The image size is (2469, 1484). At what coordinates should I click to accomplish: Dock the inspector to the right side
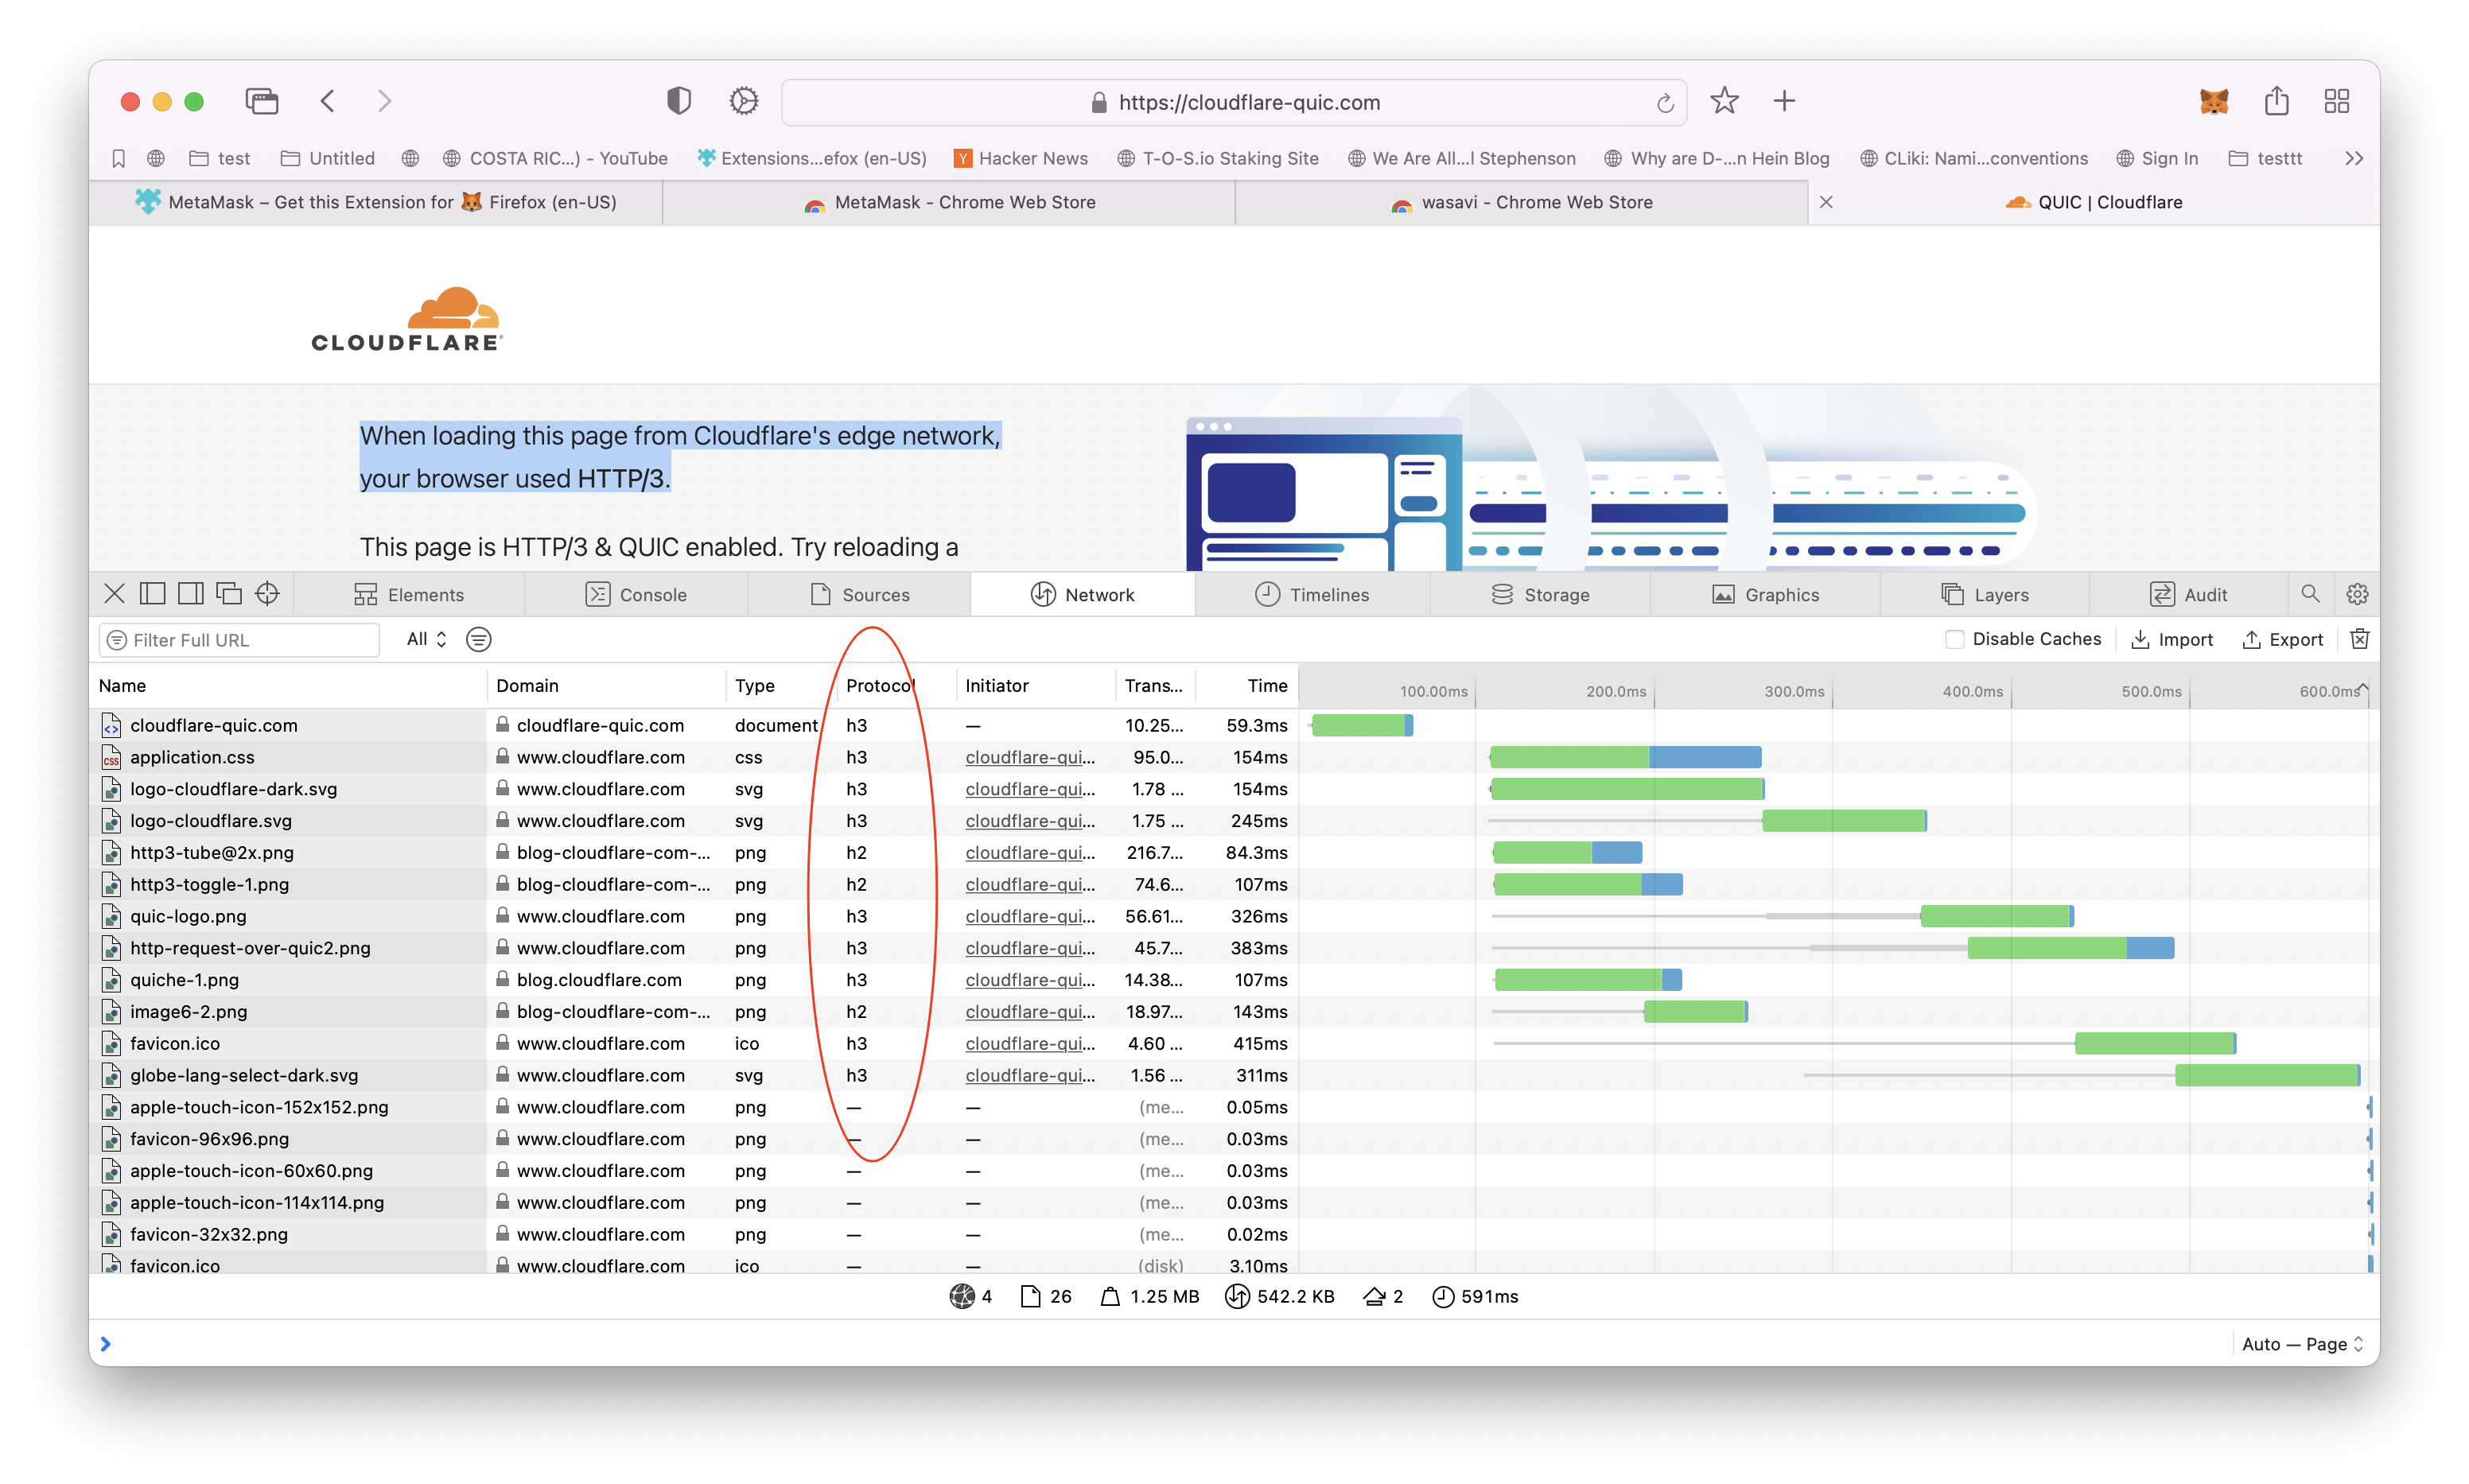pyautogui.click(x=190, y=594)
